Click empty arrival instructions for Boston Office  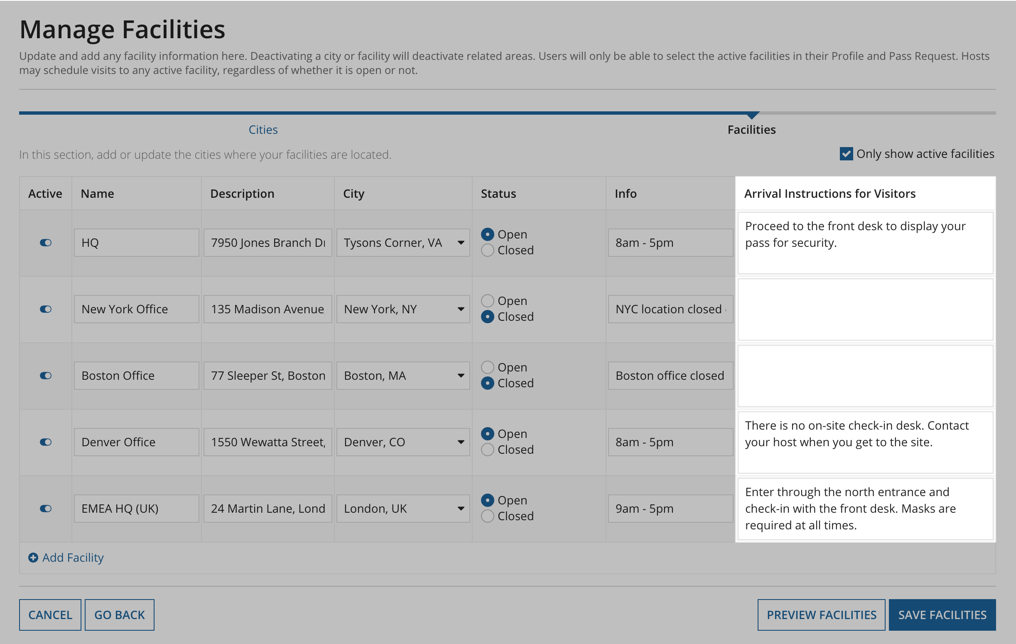point(865,376)
